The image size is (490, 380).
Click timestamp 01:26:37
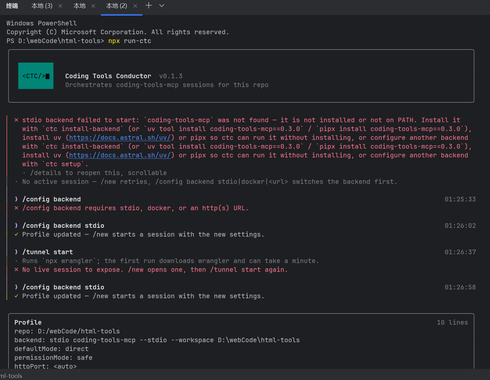point(460,252)
